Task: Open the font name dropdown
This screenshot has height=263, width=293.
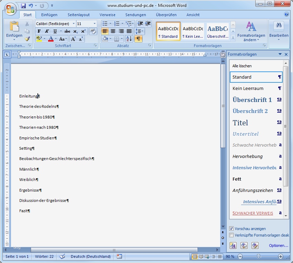Action: [x=74, y=24]
